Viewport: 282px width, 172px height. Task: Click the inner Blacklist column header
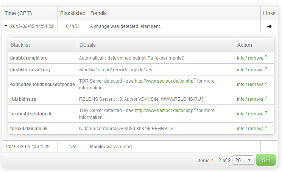(20, 45)
